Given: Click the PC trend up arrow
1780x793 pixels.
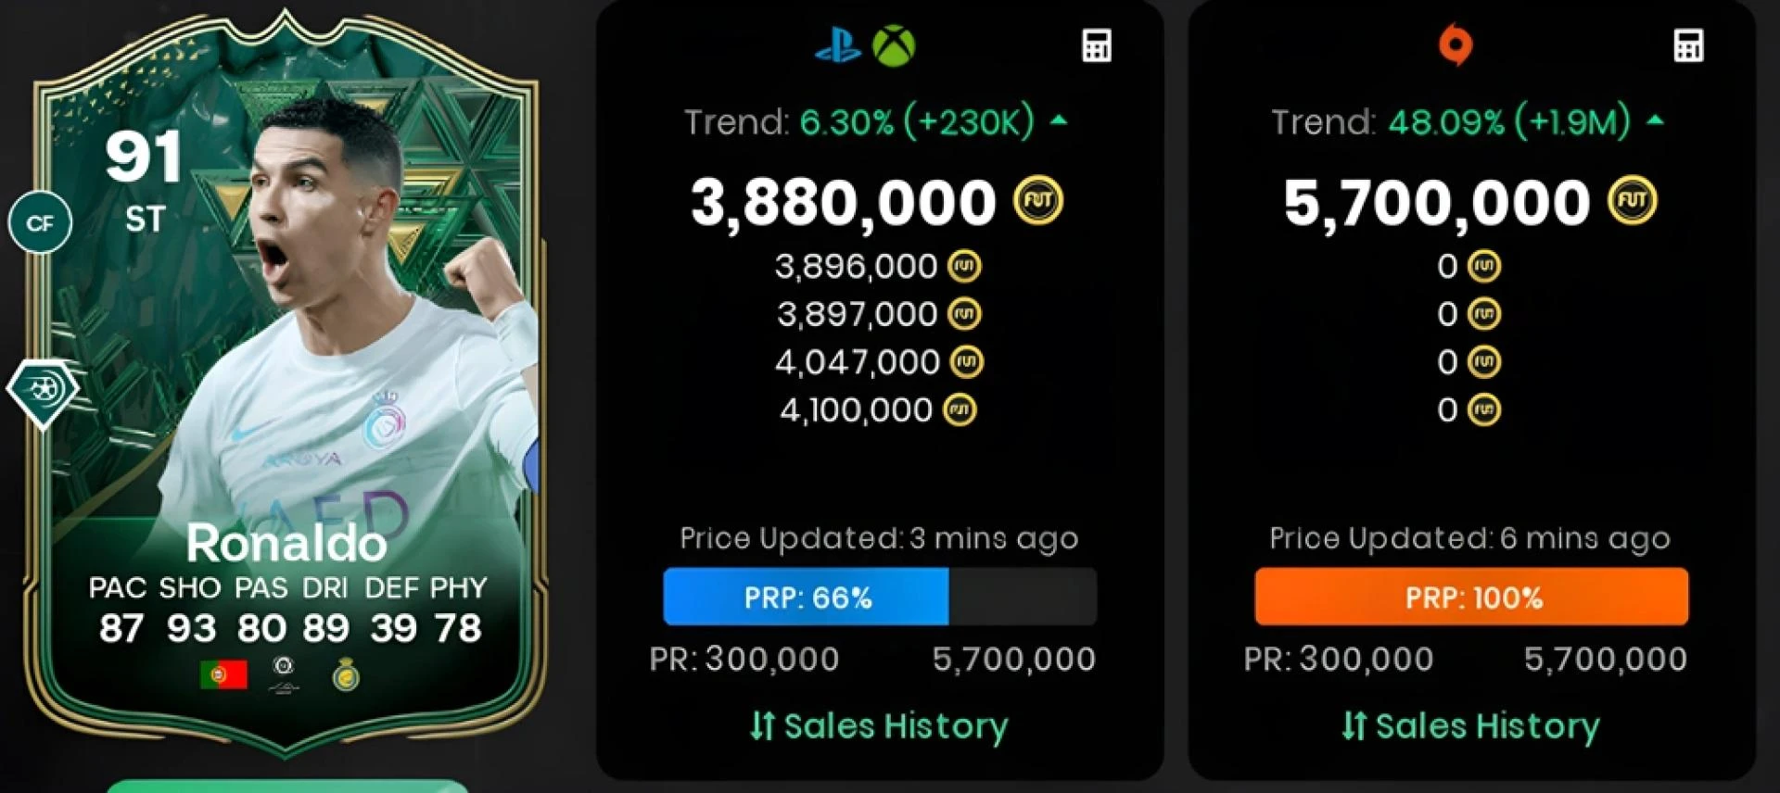Looking at the screenshot, I should click(x=1655, y=120).
